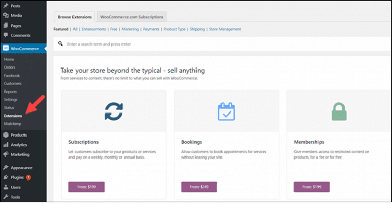392x203 pixels.
Task: Click the Comments speech bubble icon
Action: point(6,35)
